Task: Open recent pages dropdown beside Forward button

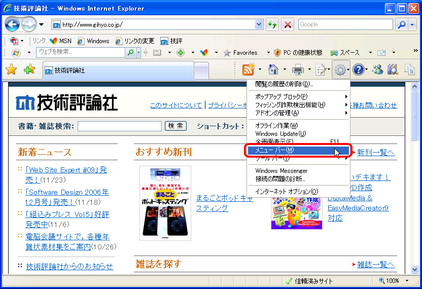Action: click(x=42, y=25)
